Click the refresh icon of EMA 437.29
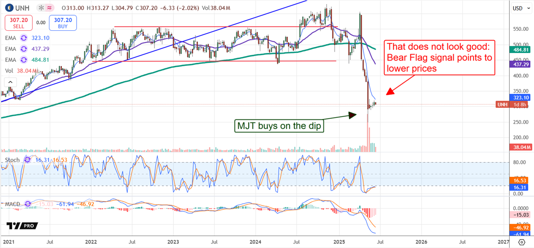The width and height of the screenshot is (534, 248). point(24,49)
